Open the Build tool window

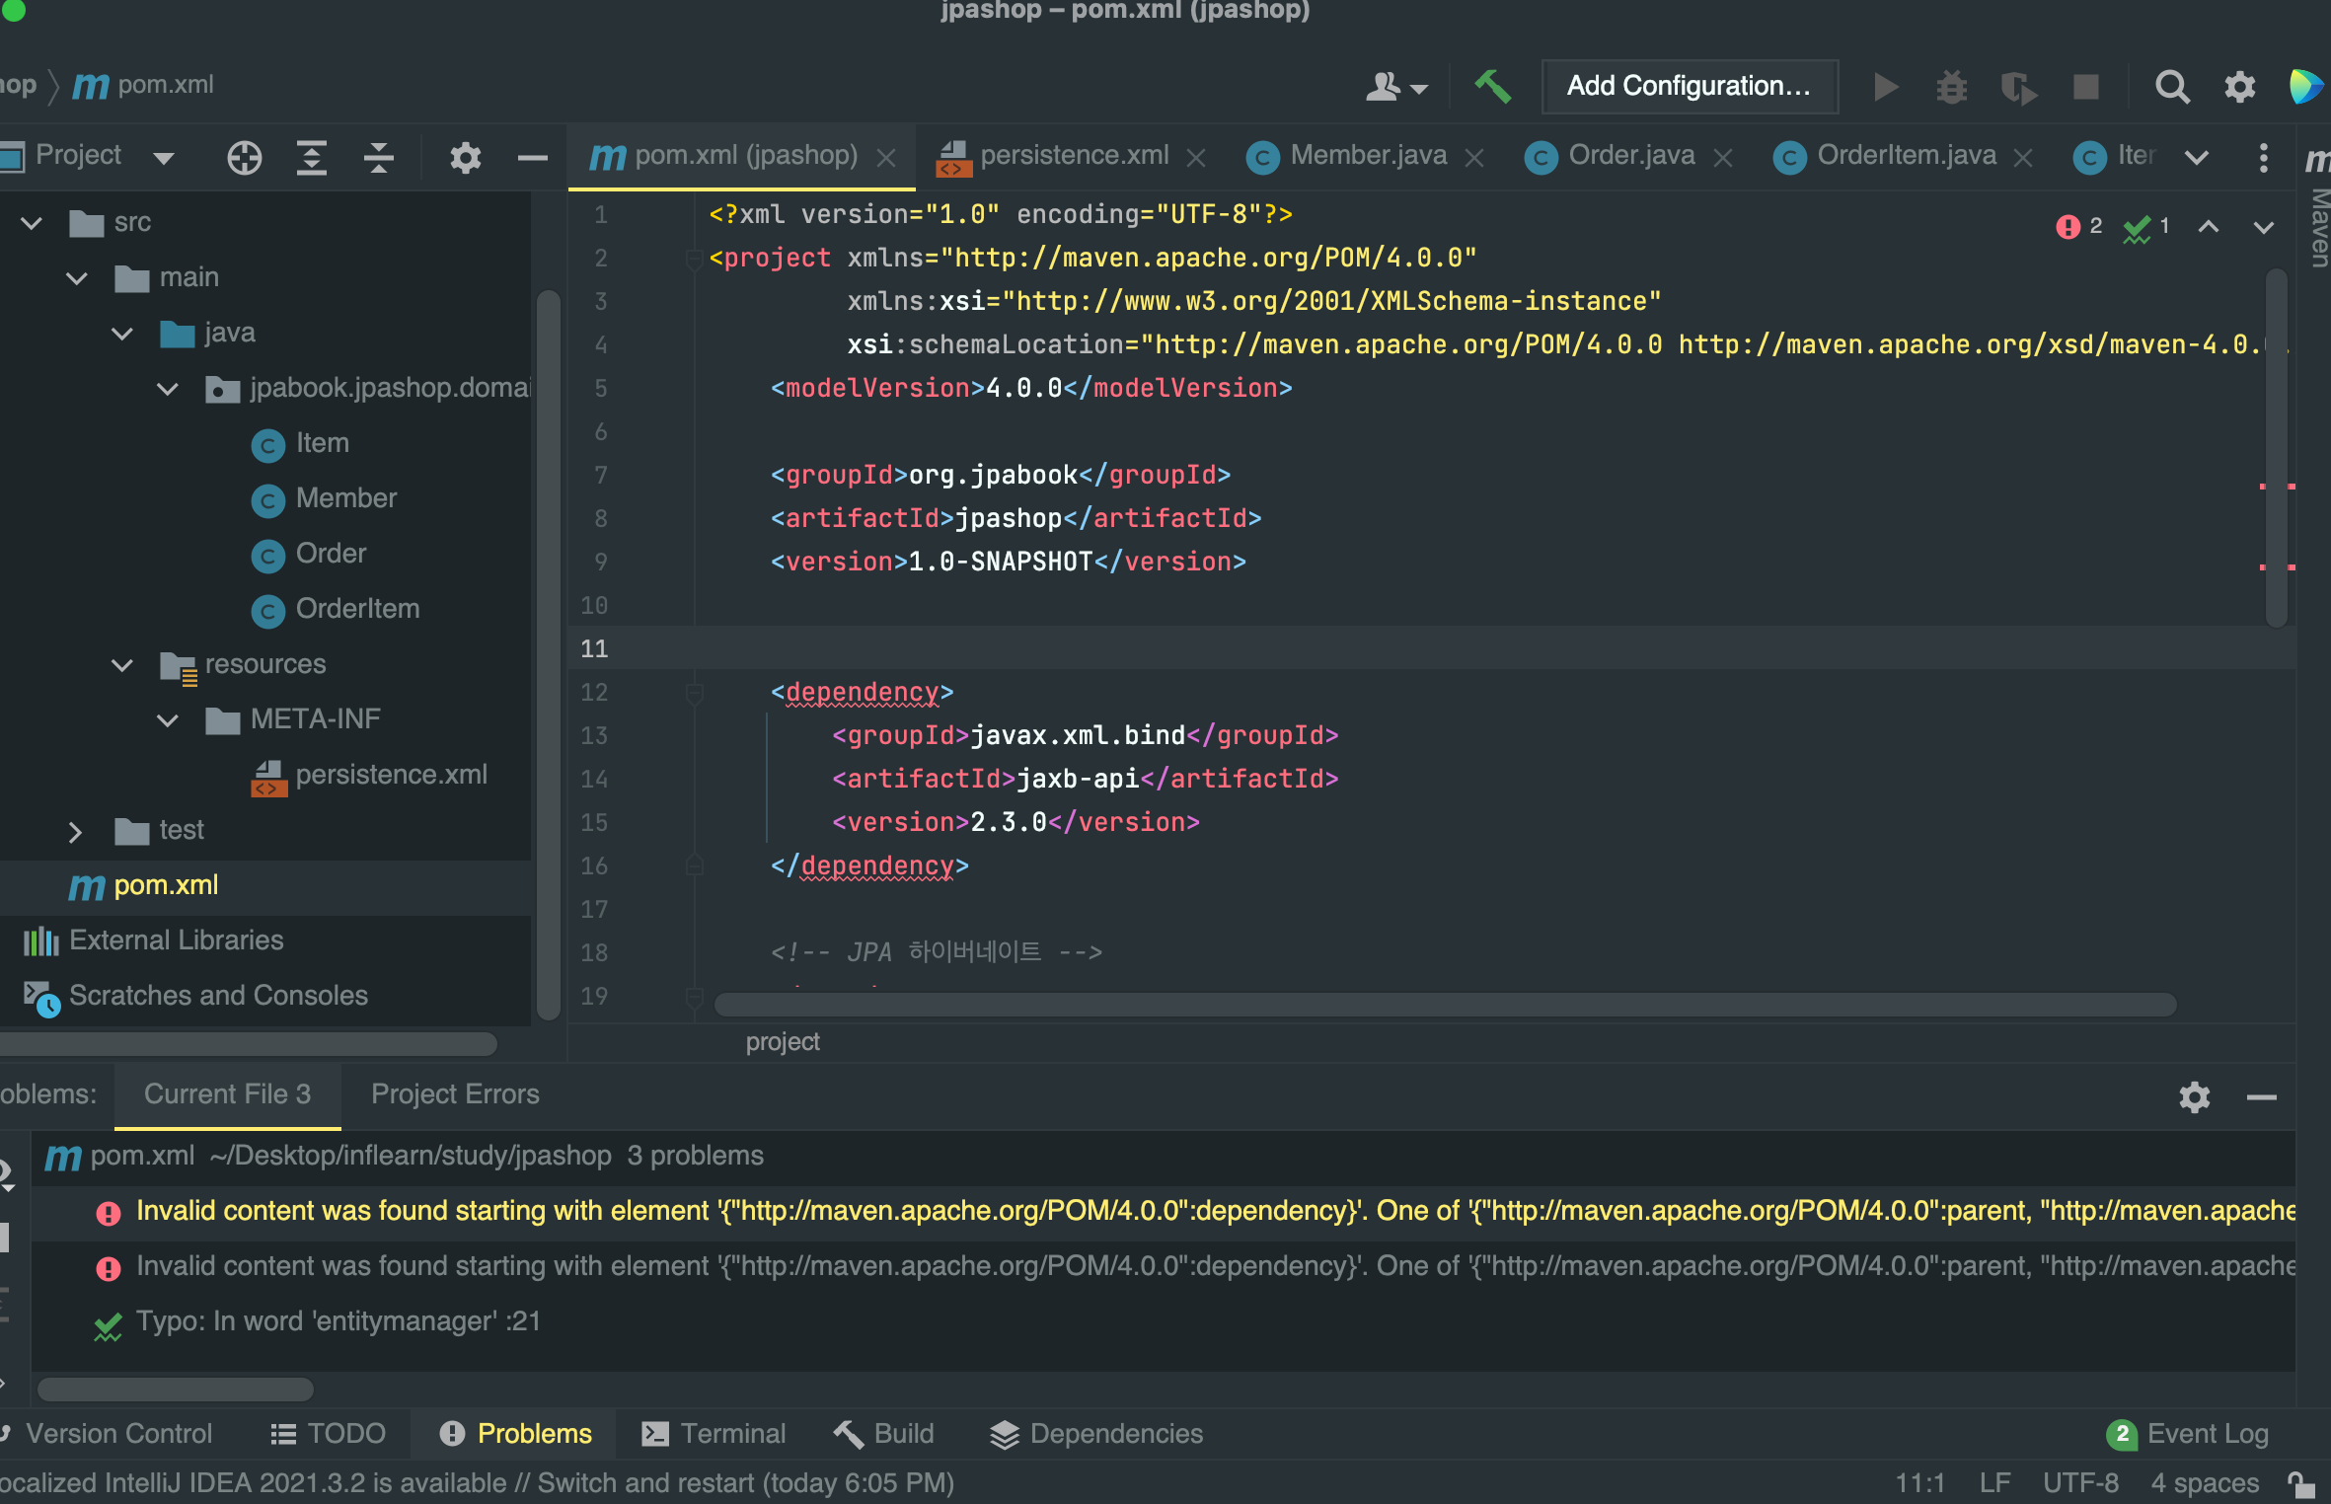884,1433
